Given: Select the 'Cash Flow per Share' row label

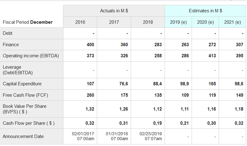Looking at the screenshot, I should click(x=29, y=123).
